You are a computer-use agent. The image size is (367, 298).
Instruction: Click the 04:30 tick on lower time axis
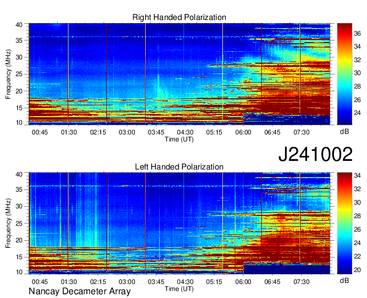coord(185,282)
